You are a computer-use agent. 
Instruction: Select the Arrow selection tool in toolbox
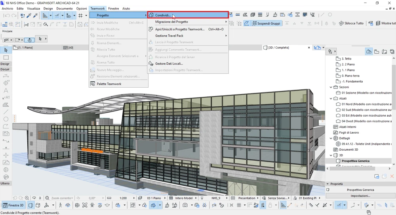[6, 50]
